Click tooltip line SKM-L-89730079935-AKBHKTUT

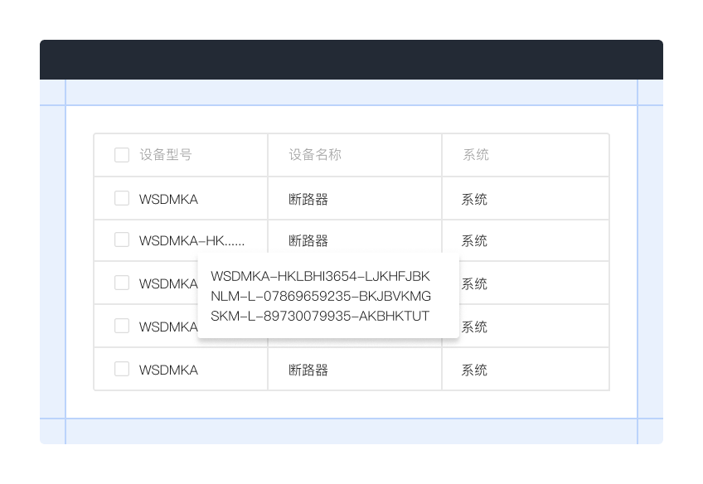click(x=320, y=316)
